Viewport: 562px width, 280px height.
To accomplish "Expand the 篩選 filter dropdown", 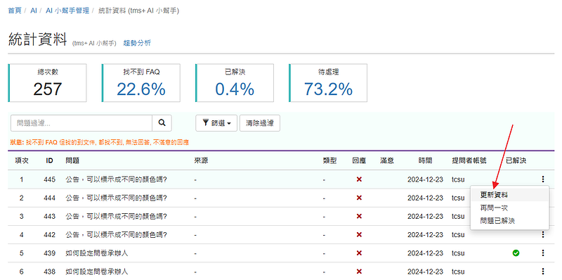I will point(216,123).
